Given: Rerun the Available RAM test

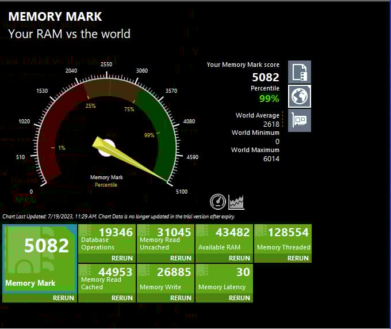Looking at the screenshot, I should tap(239, 258).
